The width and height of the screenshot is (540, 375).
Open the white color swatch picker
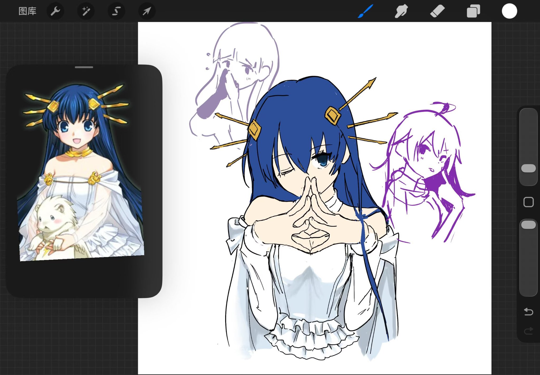[509, 11]
